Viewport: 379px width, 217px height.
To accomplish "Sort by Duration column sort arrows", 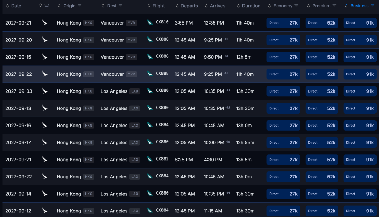I will [238, 6].
